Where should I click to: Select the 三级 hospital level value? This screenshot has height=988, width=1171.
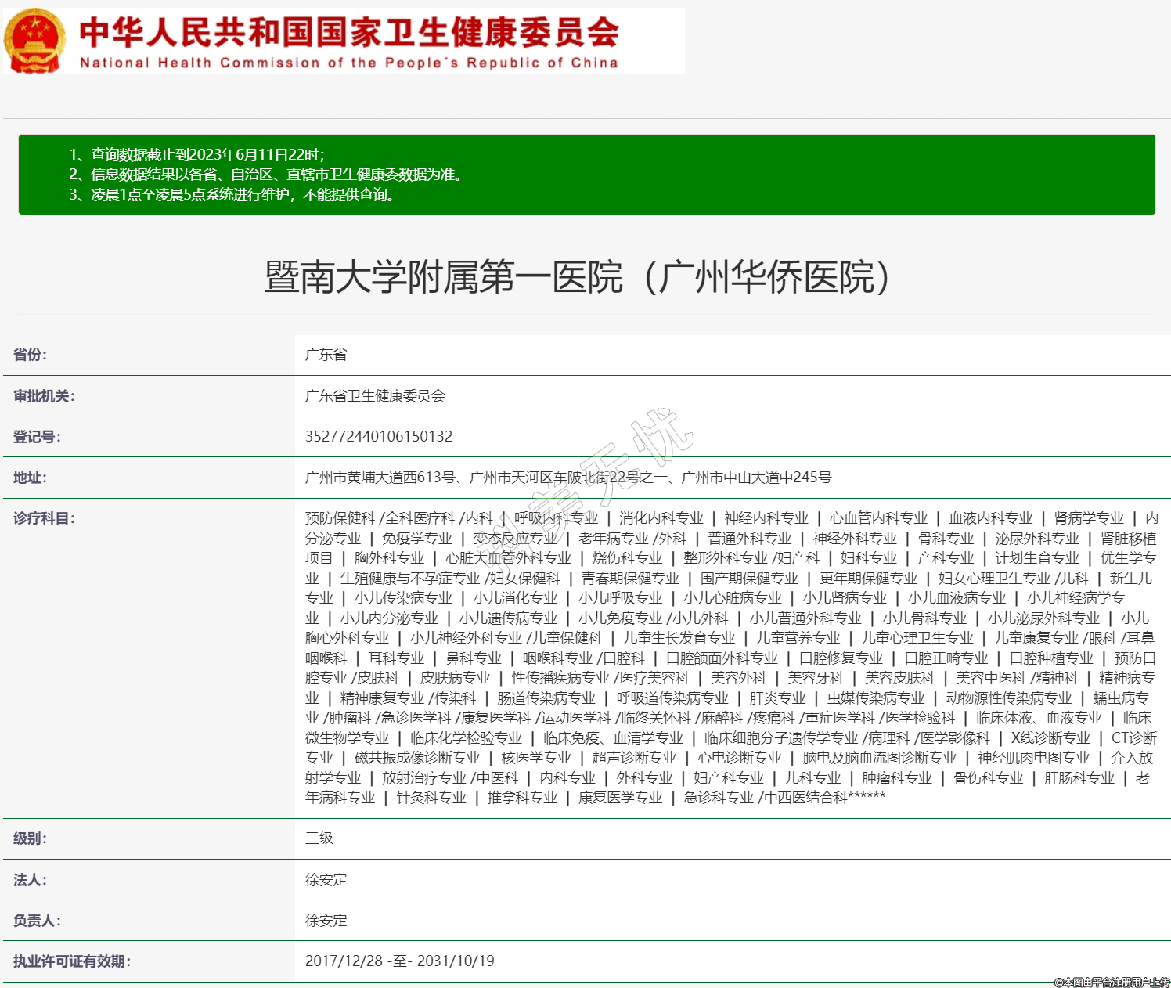coord(319,838)
